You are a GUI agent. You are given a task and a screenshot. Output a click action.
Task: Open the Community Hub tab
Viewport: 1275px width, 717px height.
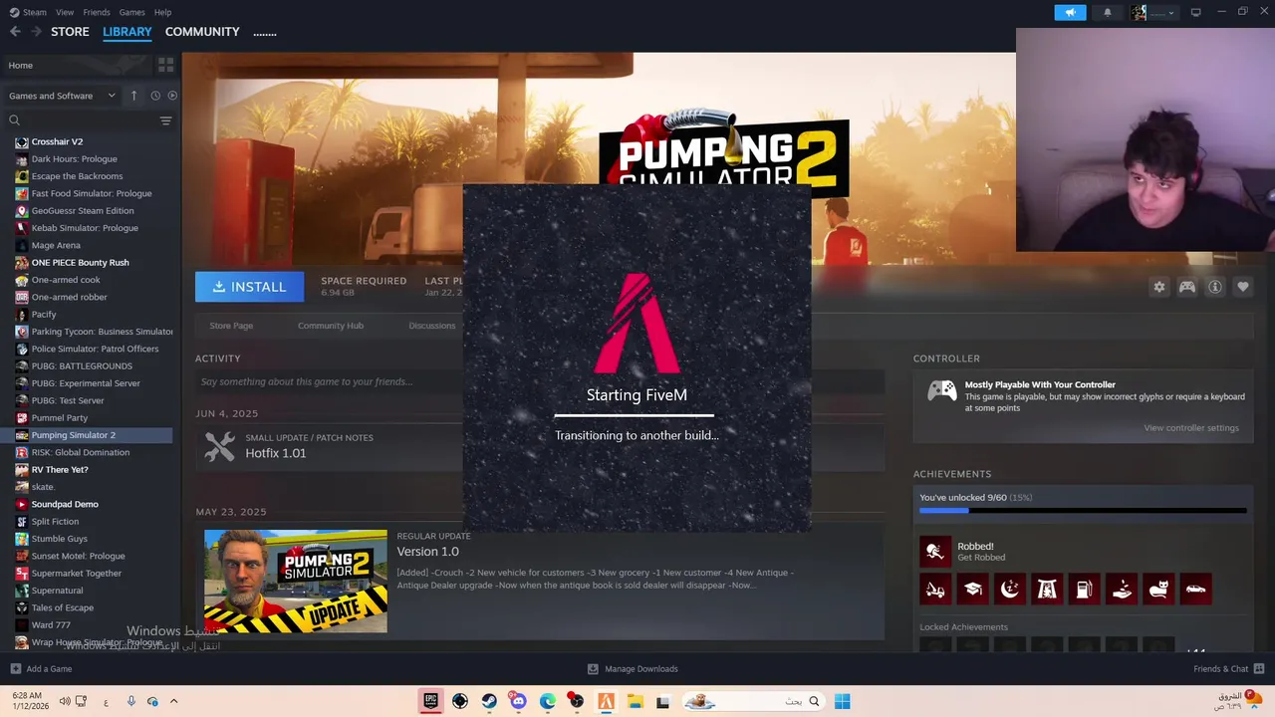(331, 326)
